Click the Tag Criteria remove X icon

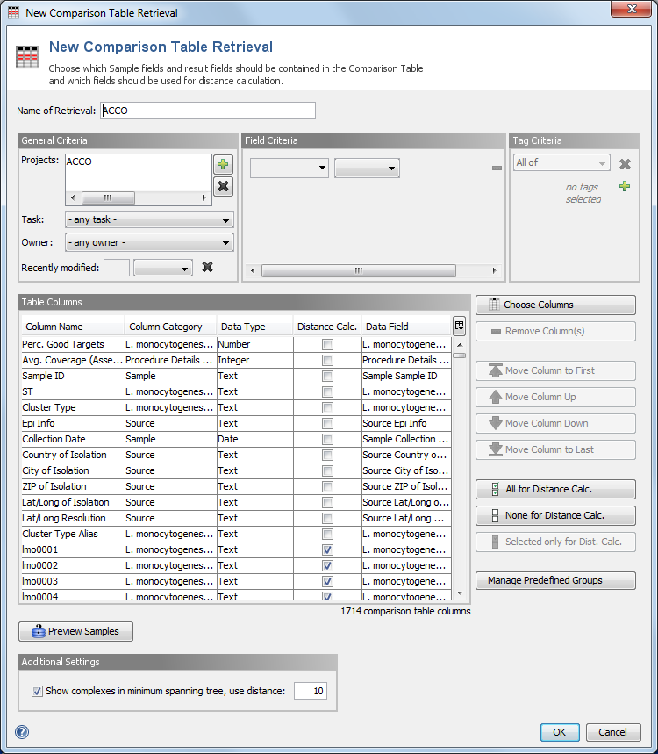[625, 163]
